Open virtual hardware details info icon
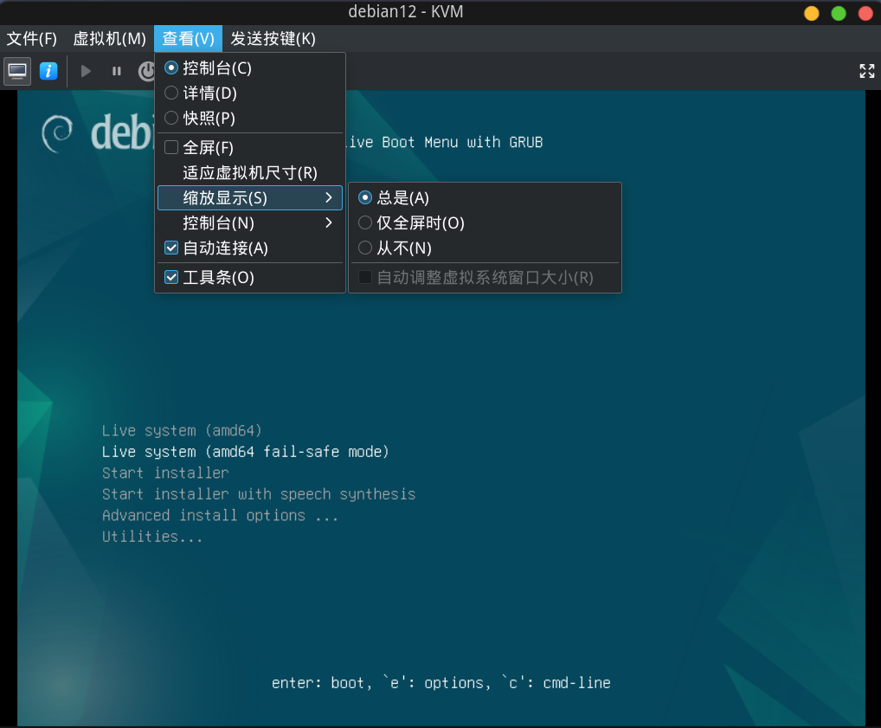 click(48, 71)
